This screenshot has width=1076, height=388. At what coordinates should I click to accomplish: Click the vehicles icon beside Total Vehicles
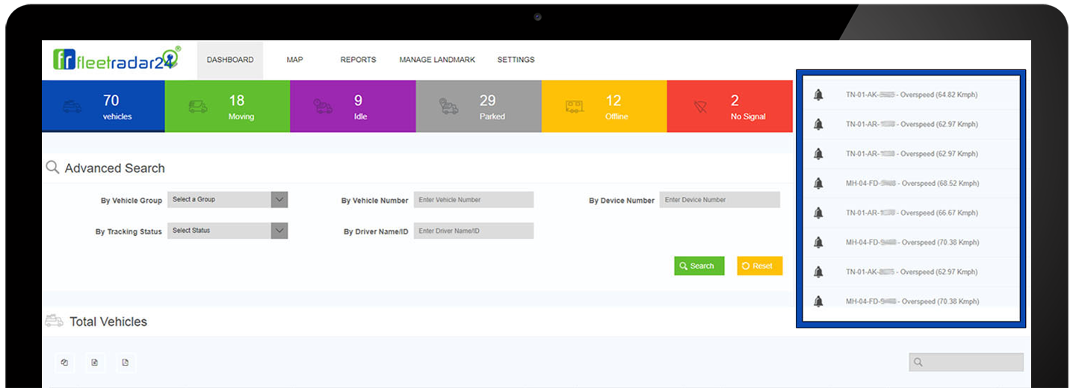coord(54,321)
